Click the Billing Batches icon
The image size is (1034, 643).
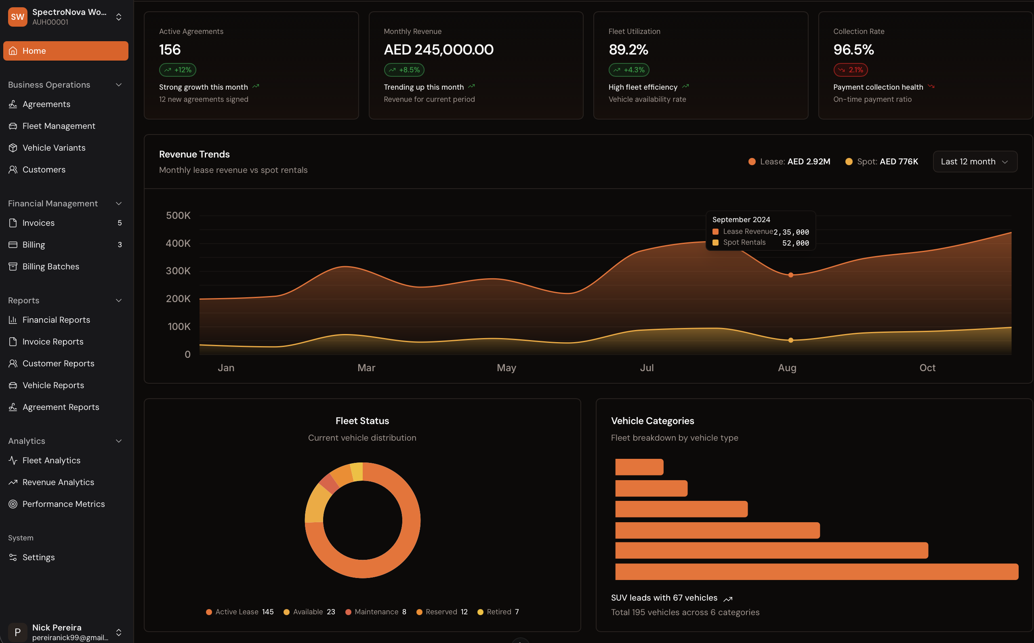tap(13, 266)
